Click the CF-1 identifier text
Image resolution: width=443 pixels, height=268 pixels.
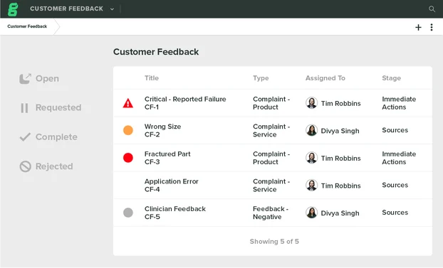[152, 107]
